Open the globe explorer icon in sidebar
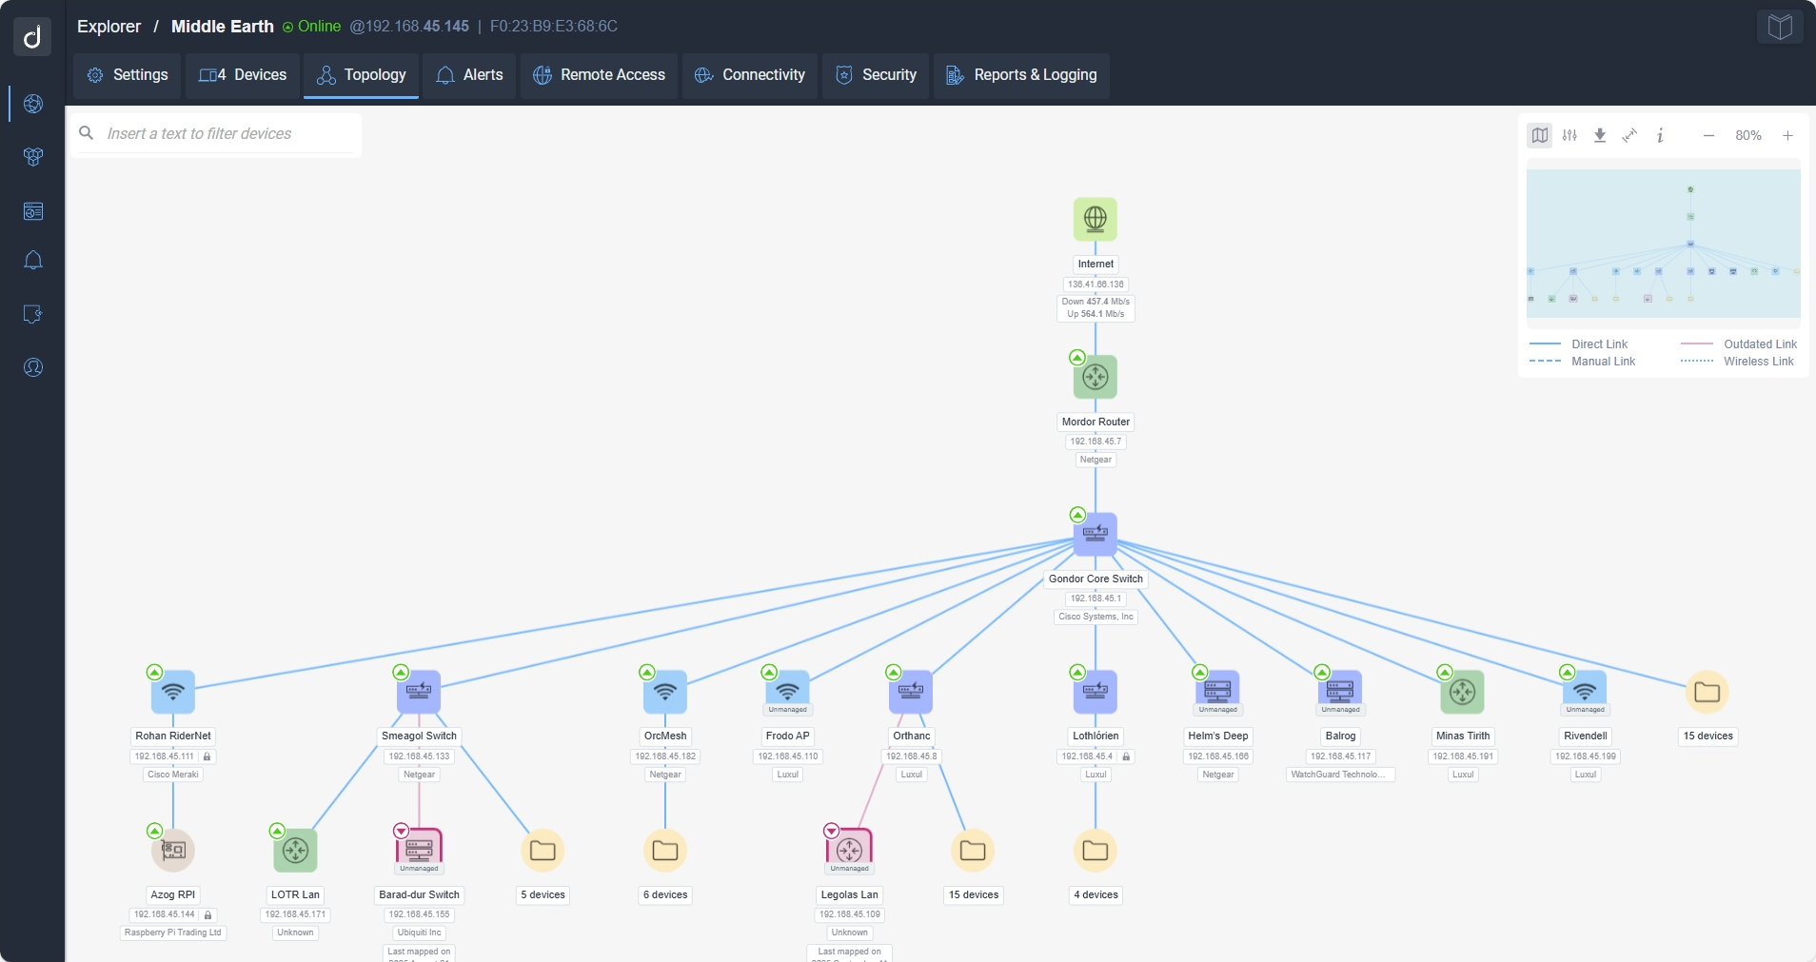This screenshot has height=962, width=1816. pyautogui.click(x=32, y=105)
